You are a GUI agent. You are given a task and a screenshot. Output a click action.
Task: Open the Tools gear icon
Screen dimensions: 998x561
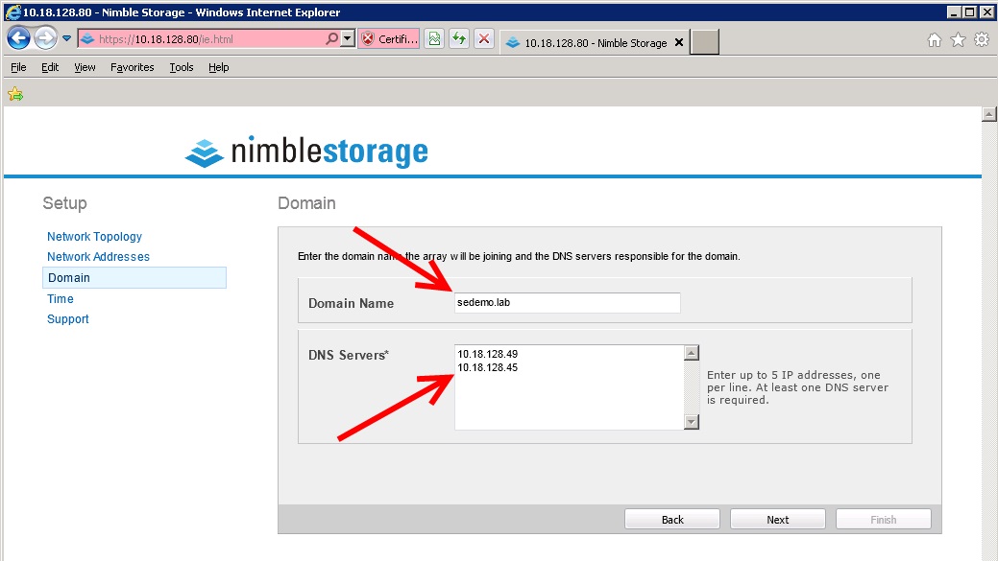982,40
